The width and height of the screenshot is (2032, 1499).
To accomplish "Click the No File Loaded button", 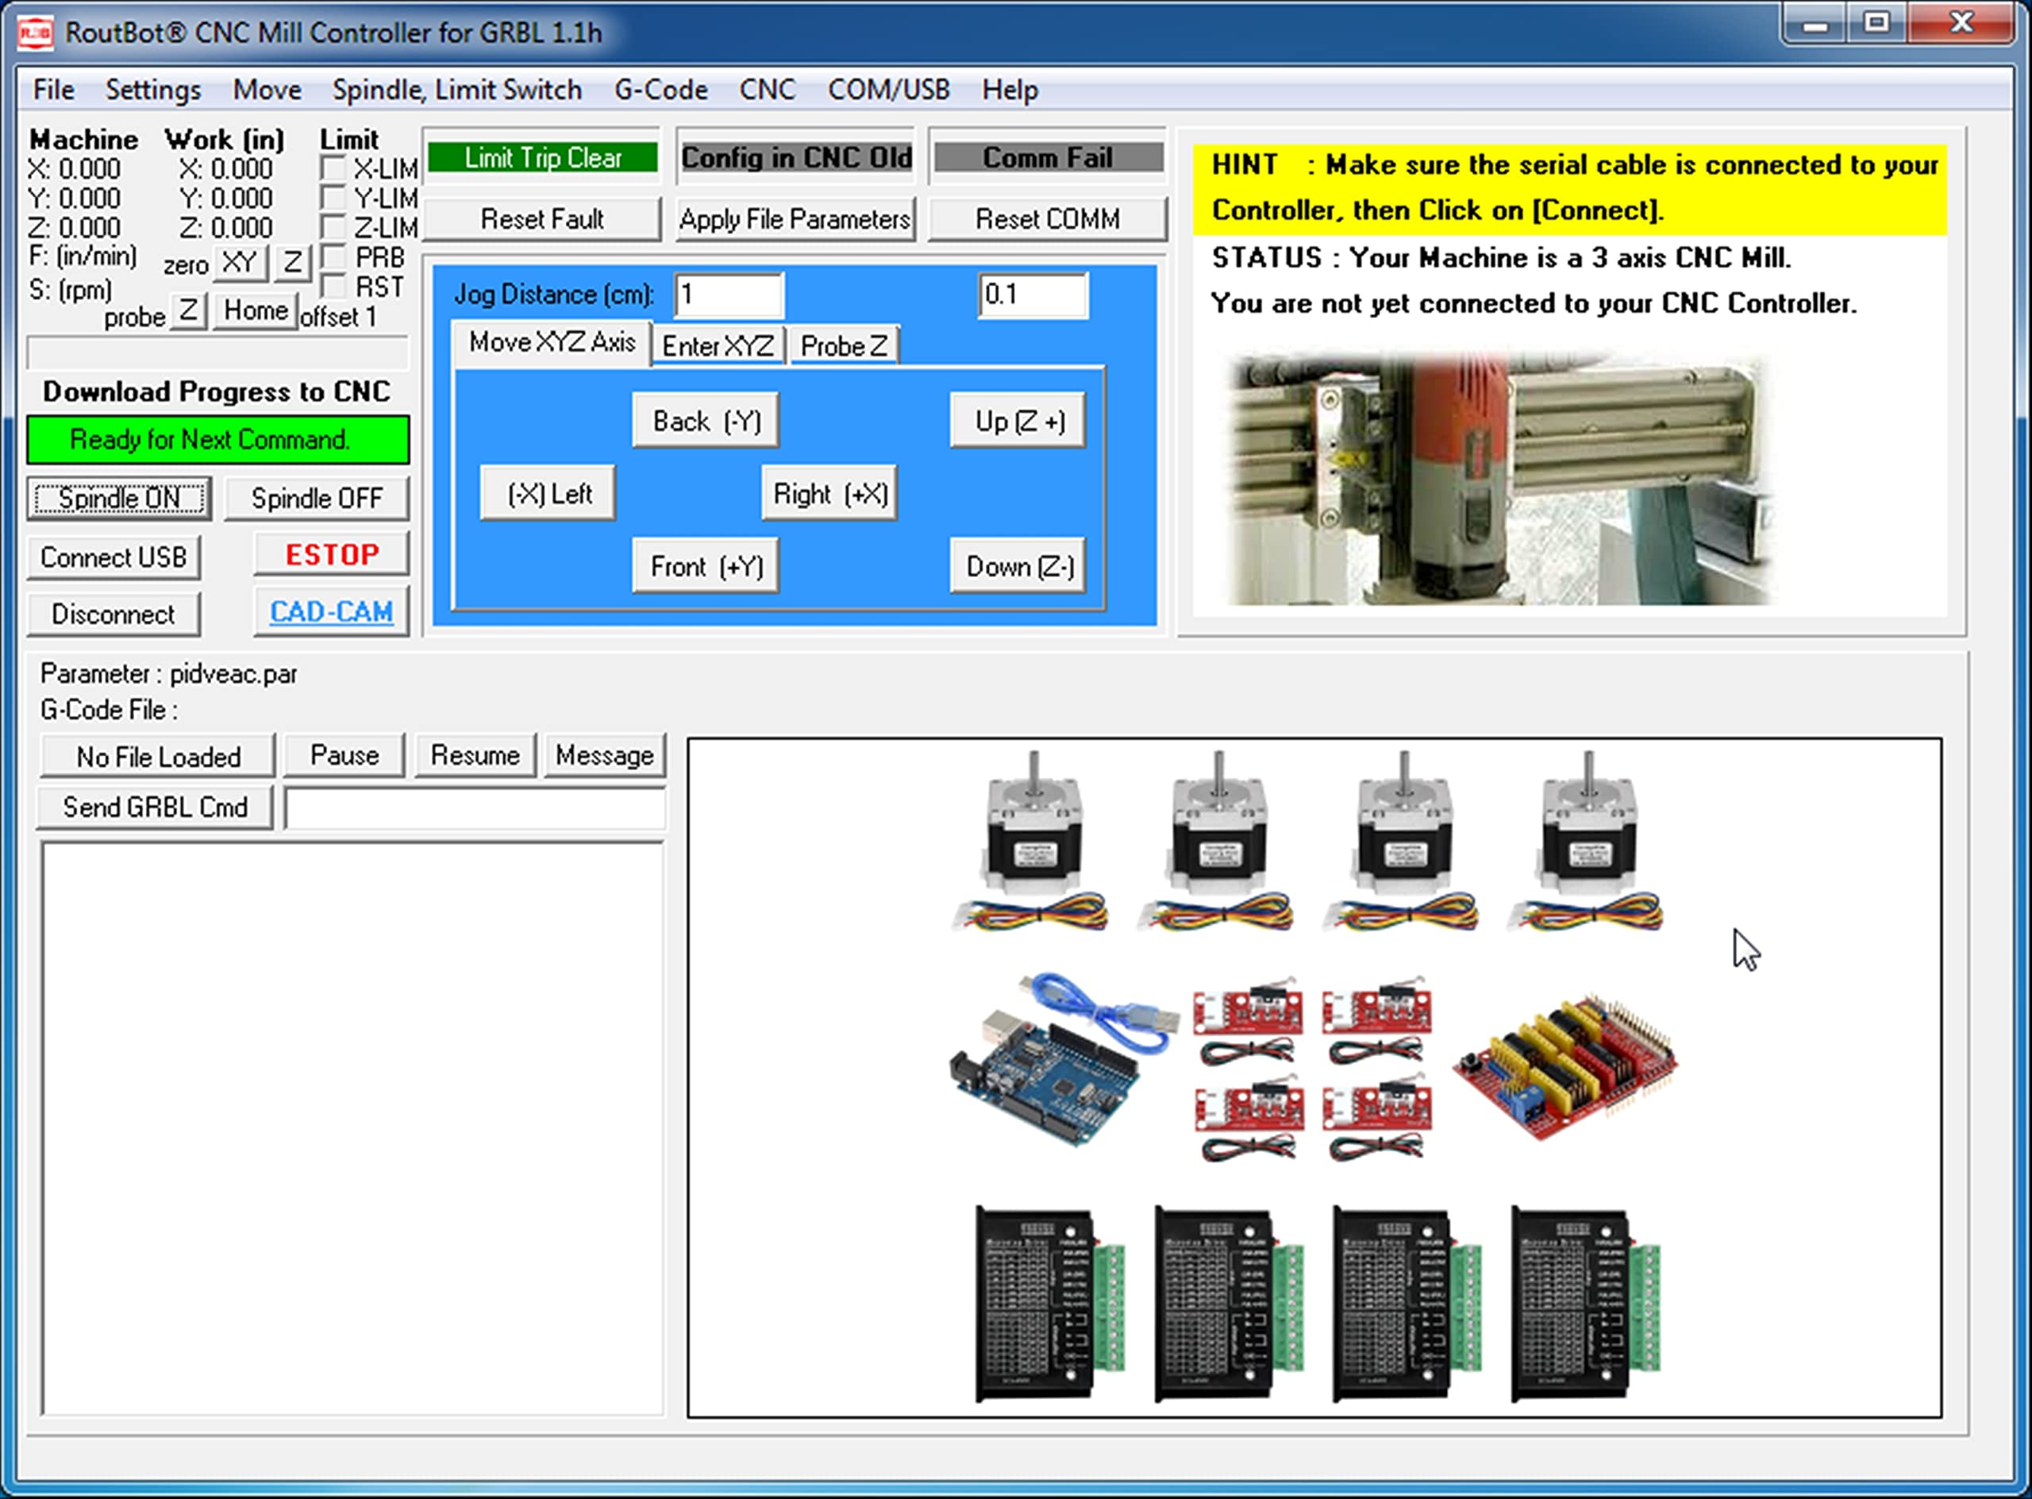I will pos(158,757).
